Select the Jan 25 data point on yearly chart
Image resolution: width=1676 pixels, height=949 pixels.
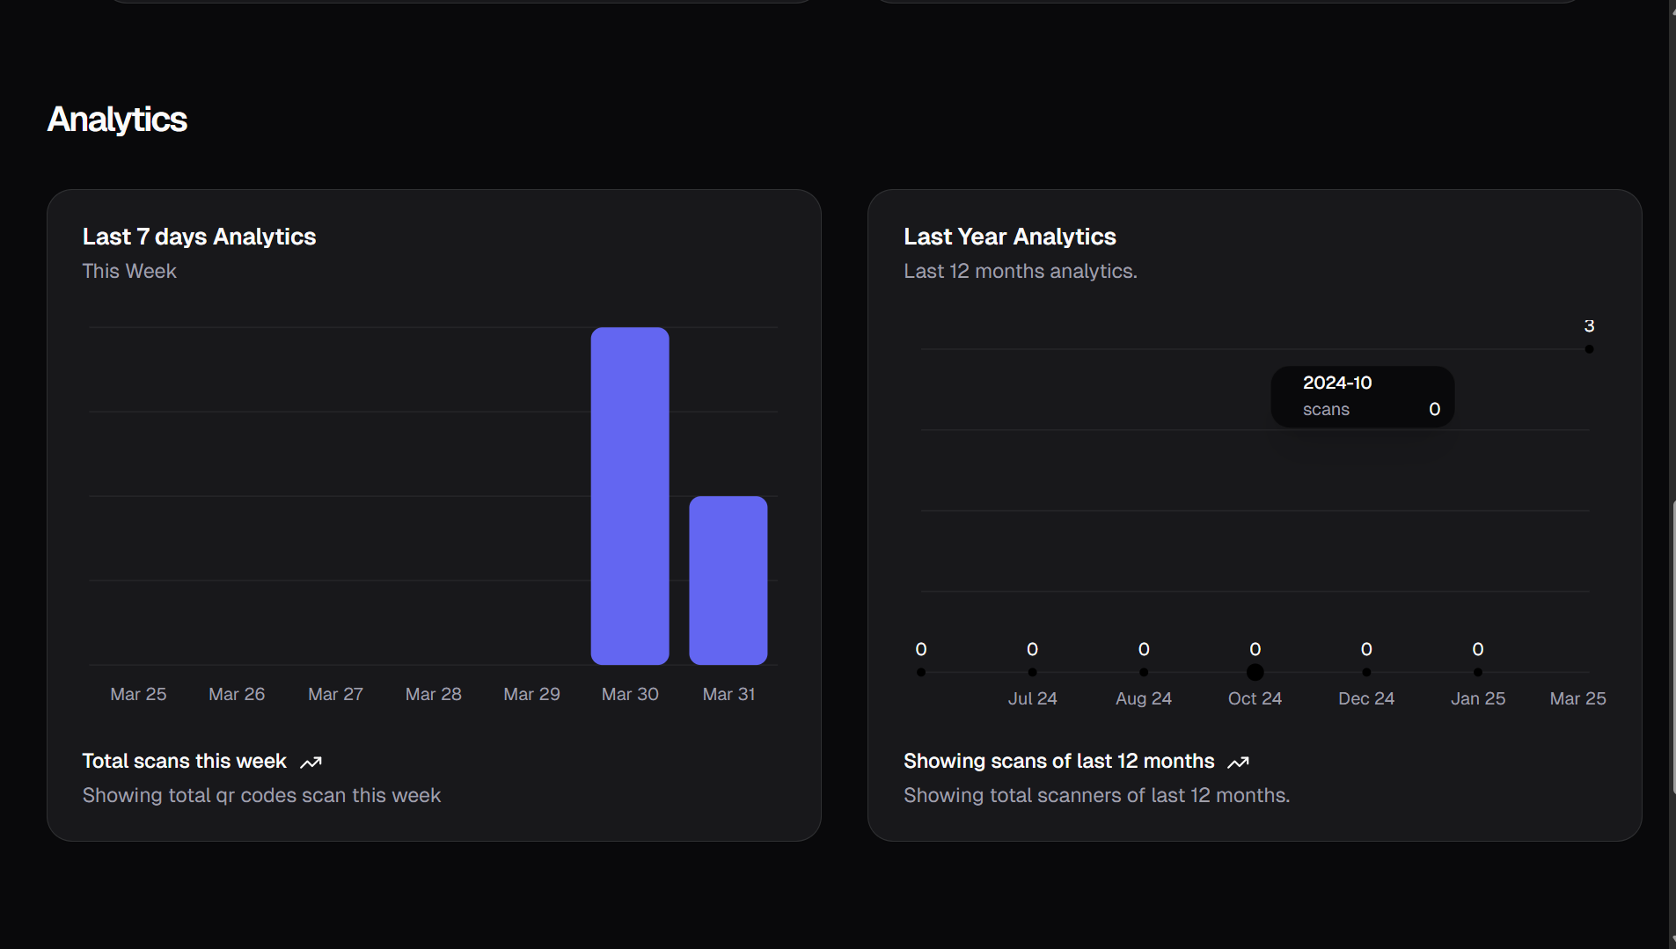[x=1478, y=672]
